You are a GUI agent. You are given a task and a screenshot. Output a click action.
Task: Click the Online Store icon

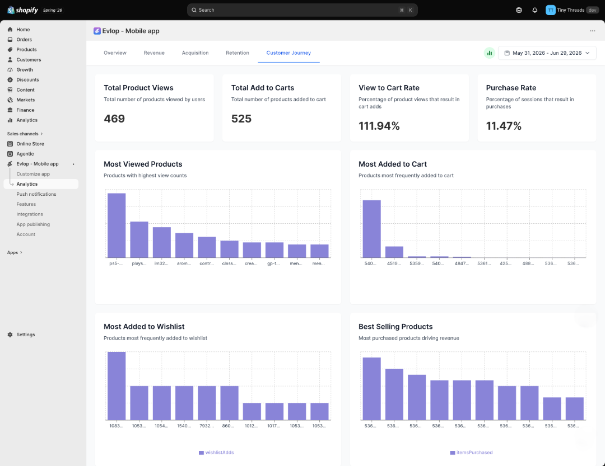click(x=10, y=144)
